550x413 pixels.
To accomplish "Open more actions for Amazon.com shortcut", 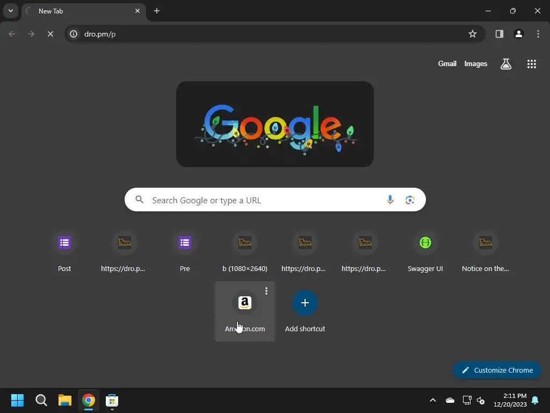I will coord(266,291).
